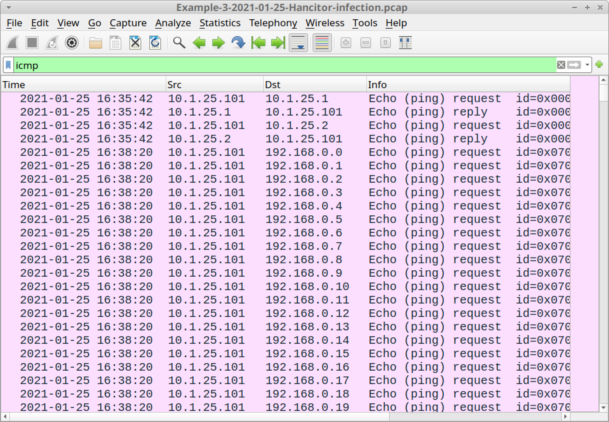The width and height of the screenshot is (609, 422).
Task: Close this capture file
Action: (x=135, y=43)
